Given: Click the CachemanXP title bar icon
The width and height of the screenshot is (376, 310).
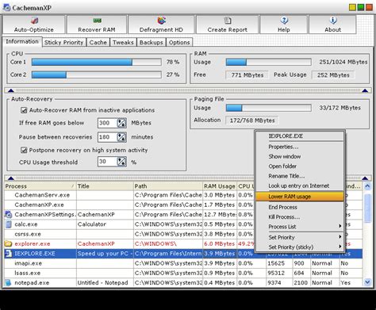Looking at the screenshot, I should 7,7.
